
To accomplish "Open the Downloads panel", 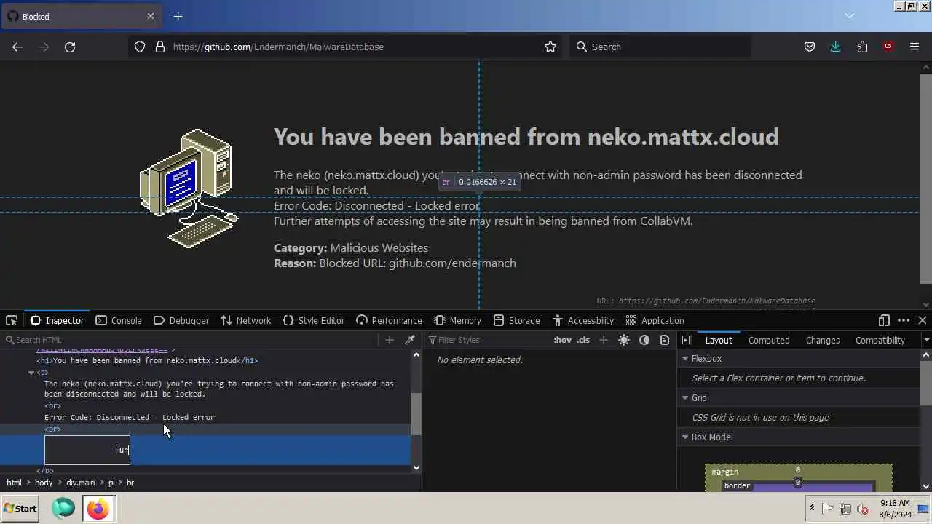I will [x=836, y=47].
